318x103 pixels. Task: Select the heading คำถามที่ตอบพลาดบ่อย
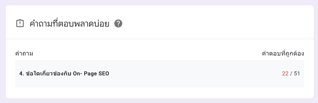tap(69, 24)
